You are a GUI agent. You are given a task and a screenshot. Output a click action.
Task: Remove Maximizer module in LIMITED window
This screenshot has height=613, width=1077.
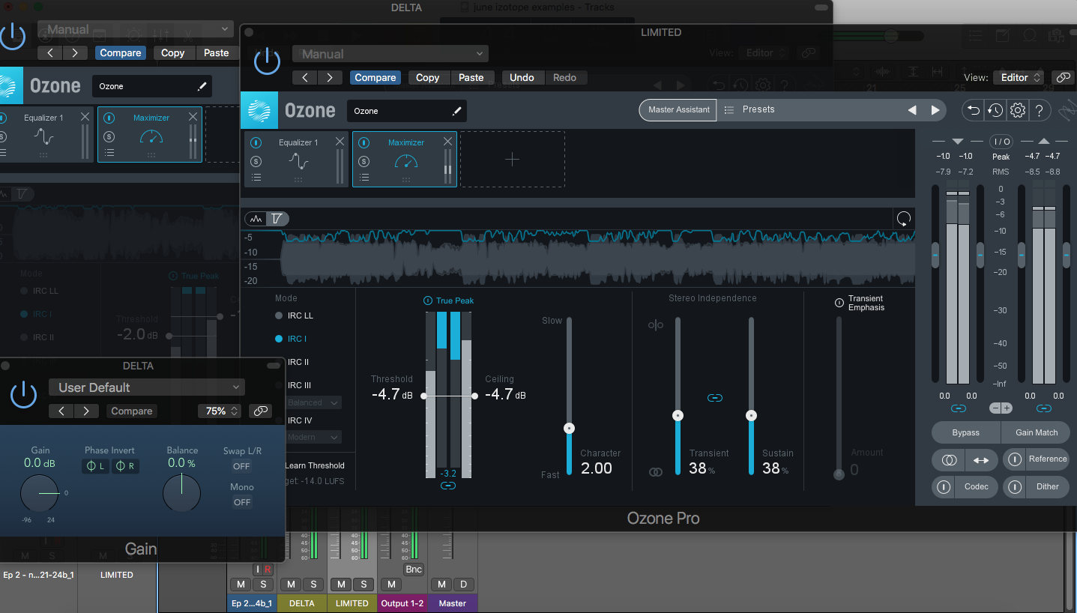click(x=448, y=142)
